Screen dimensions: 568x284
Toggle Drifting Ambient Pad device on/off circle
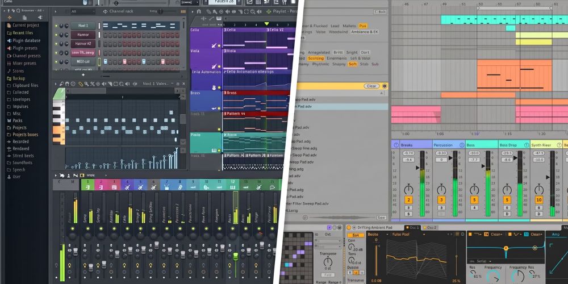[349, 228]
